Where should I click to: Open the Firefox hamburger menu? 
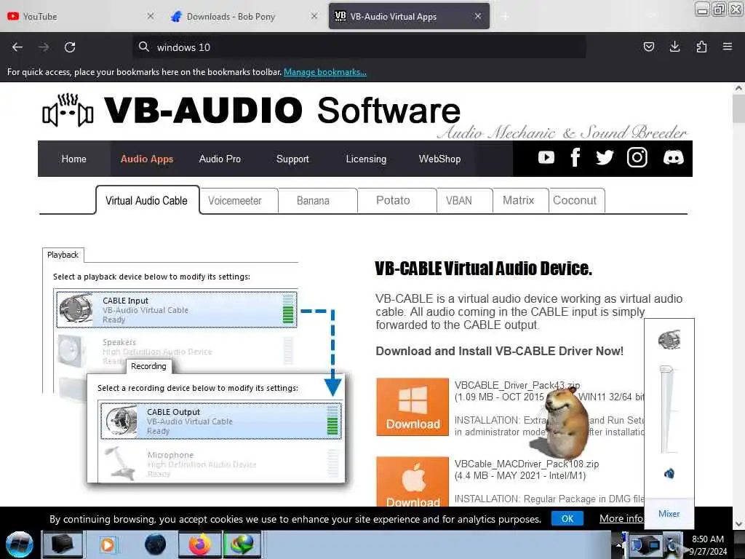[x=728, y=47]
